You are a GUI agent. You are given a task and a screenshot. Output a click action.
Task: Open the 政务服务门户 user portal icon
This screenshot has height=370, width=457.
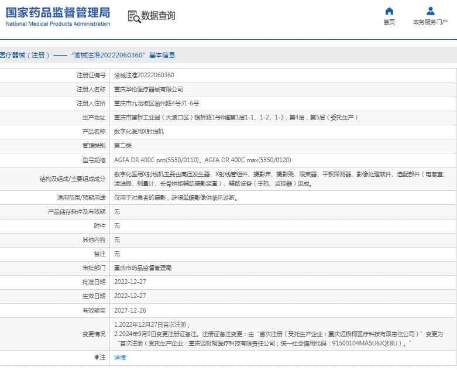[430, 11]
